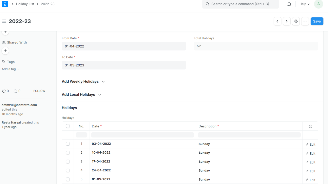This screenshot has height=184, width=328.
Task: Like this document with heart icon
Action: point(4,91)
